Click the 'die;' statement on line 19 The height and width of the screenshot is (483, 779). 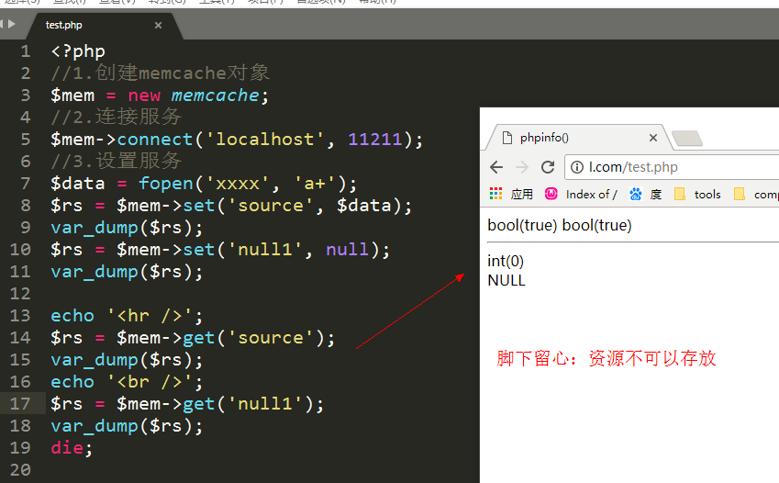(x=72, y=448)
